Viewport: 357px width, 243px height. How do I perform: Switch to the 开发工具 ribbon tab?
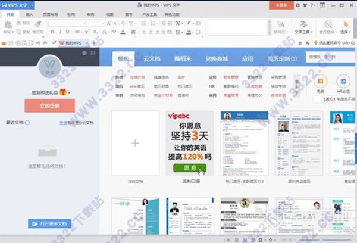pyautogui.click(x=149, y=14)
